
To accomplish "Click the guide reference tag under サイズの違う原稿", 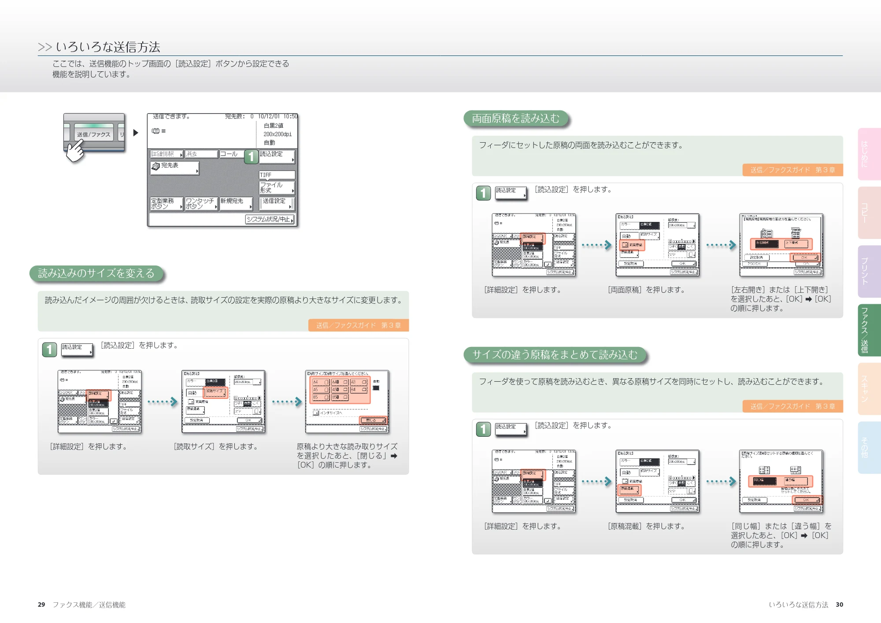I will click(x=793, y=406).
